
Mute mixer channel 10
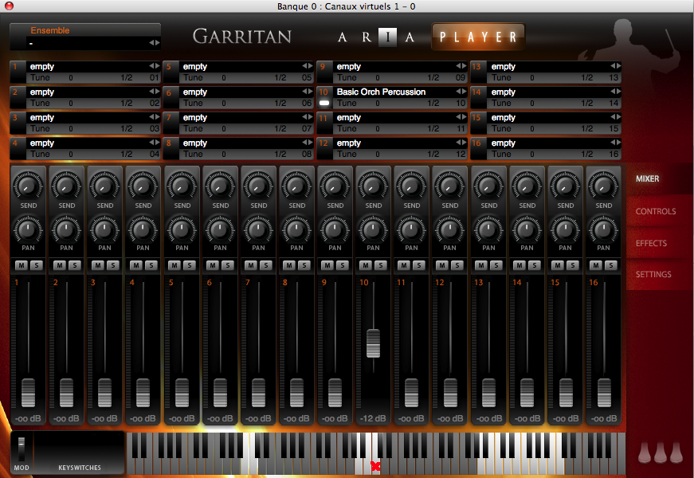click(366, 265)
